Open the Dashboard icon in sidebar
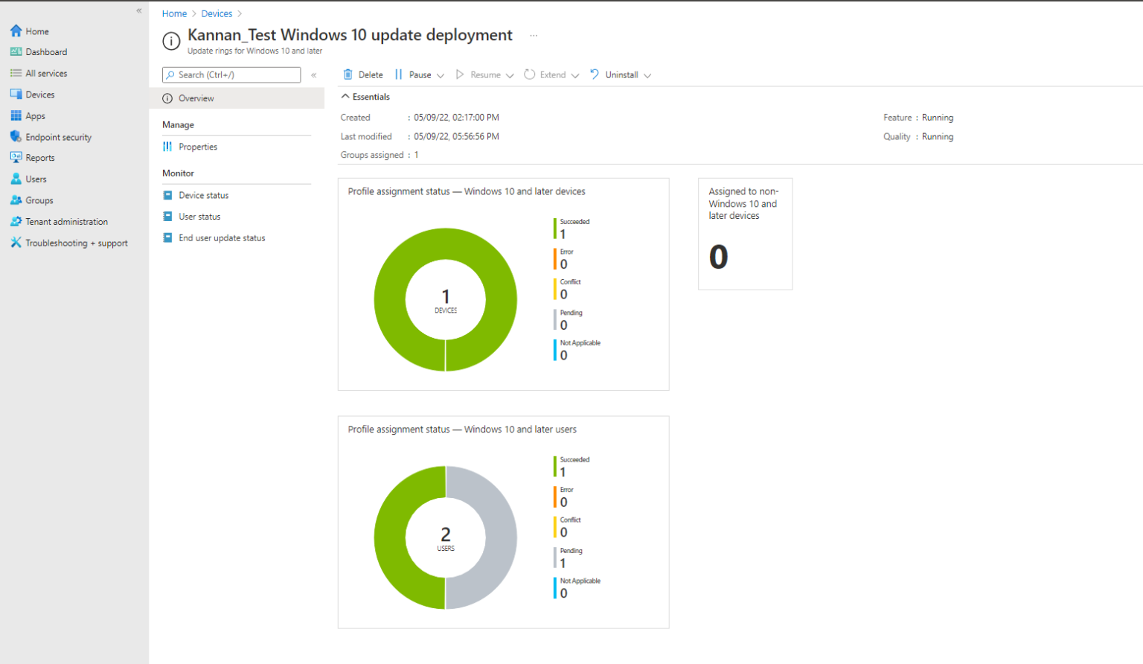 [16, 52]
